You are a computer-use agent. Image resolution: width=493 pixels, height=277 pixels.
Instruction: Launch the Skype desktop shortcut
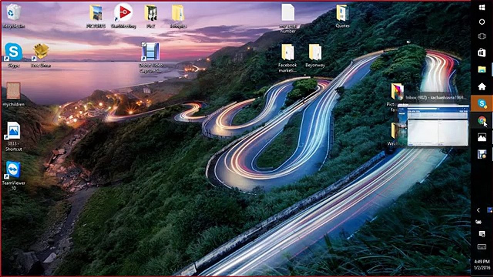(x=13, y=55)
